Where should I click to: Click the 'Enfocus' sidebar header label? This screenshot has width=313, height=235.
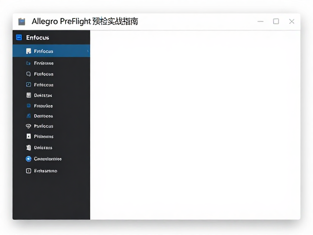click(38, 38)
